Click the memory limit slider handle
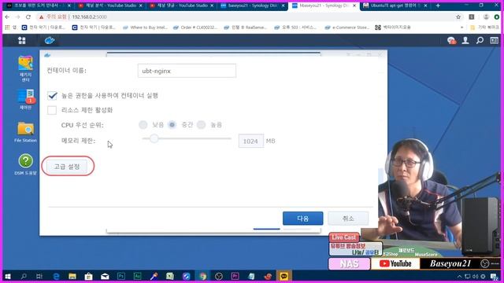This screenshot has width=504, height=283. pos(154,138)
